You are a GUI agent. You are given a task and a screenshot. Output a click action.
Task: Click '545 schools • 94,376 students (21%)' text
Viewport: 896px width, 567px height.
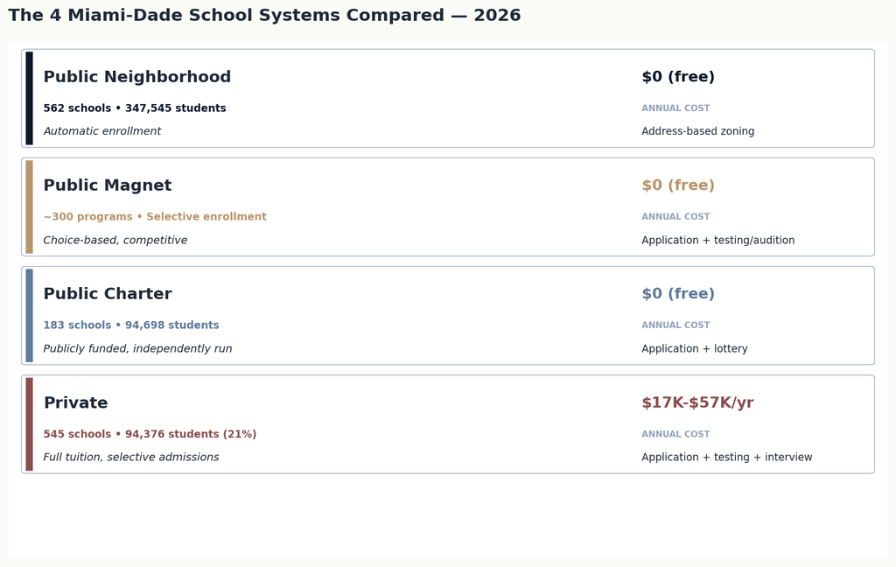coord(150,434)
